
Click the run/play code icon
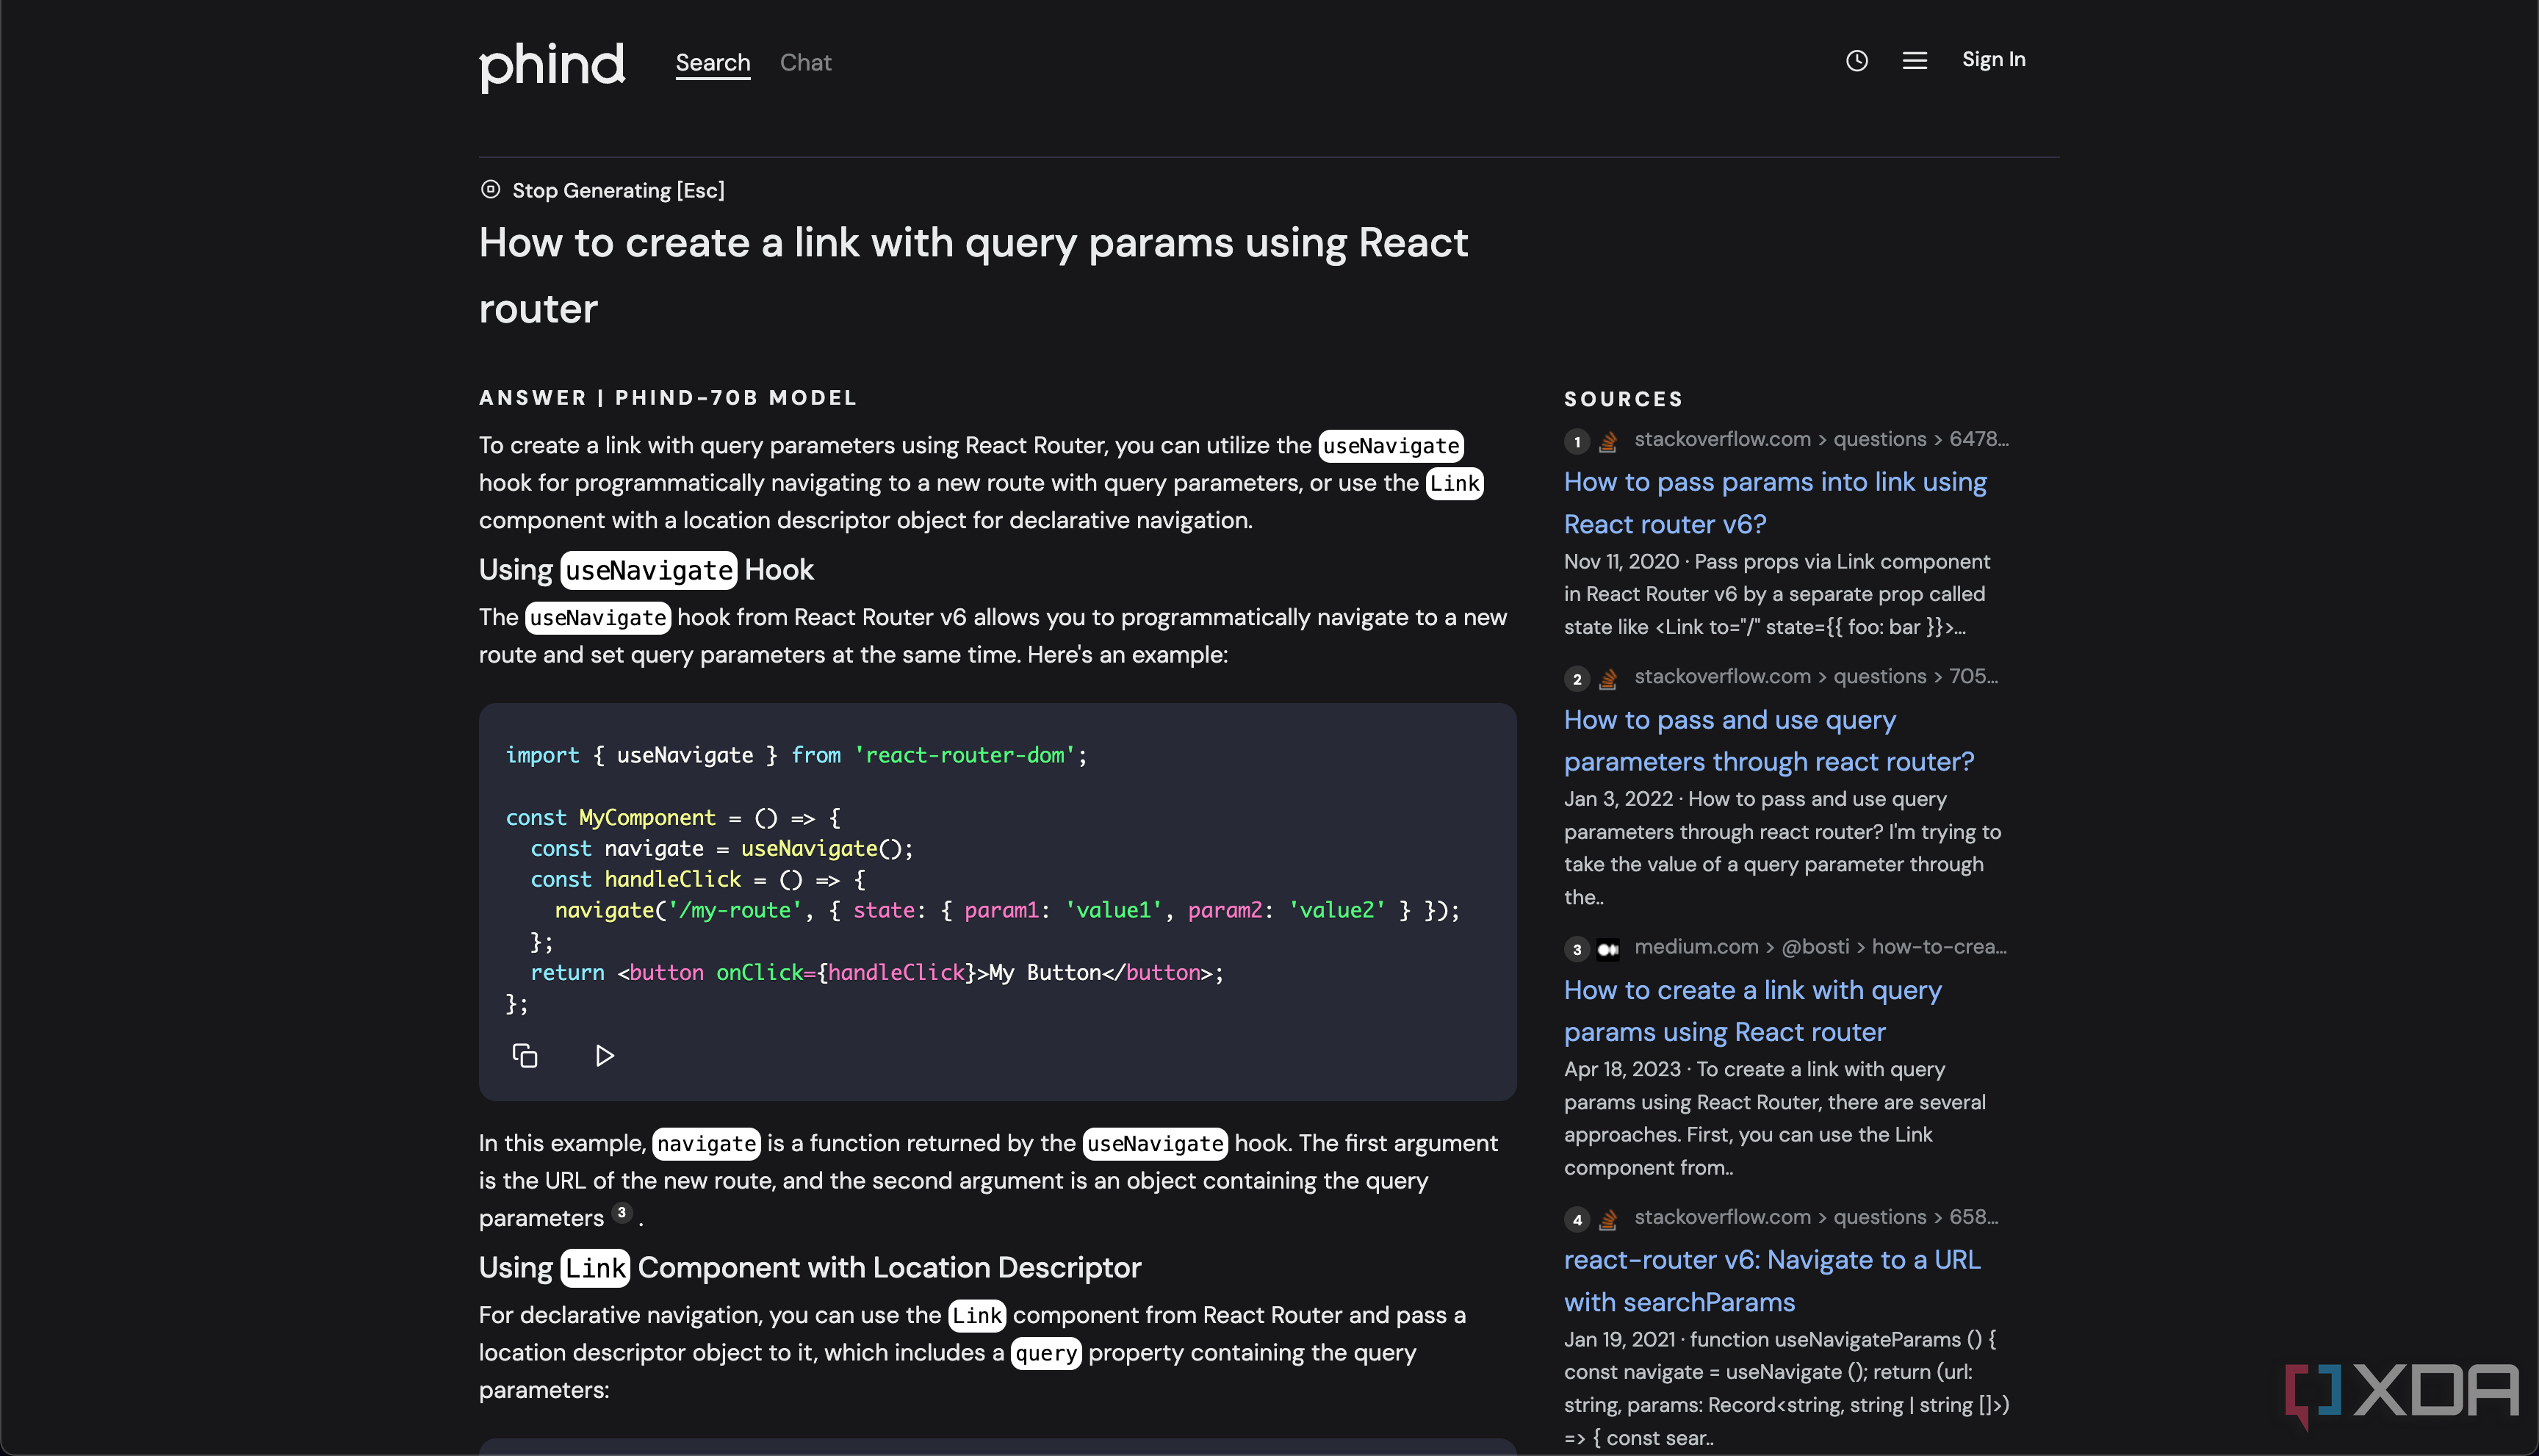click(605, 1055)
